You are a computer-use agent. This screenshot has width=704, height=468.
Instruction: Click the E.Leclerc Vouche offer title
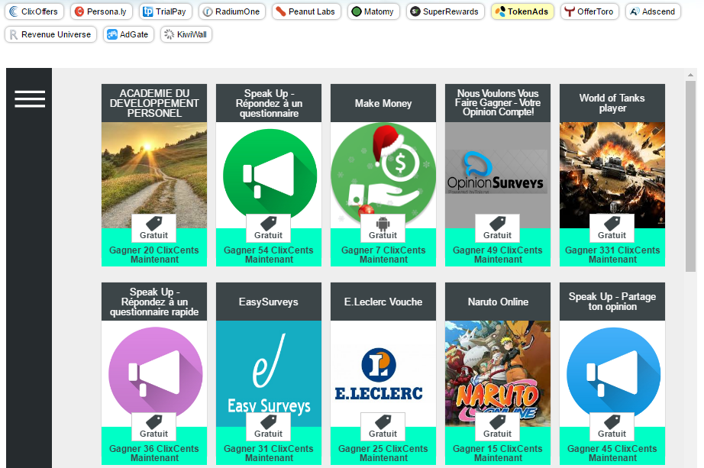point(383,302)
